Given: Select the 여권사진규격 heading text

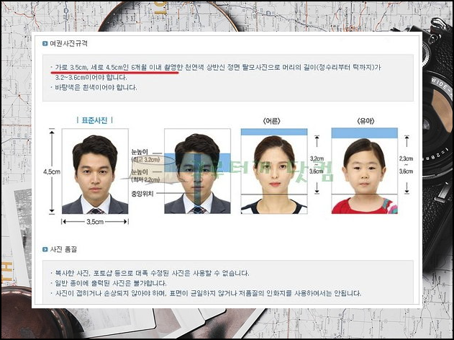Looking at the screenshot, I should [x=68, y=44].
